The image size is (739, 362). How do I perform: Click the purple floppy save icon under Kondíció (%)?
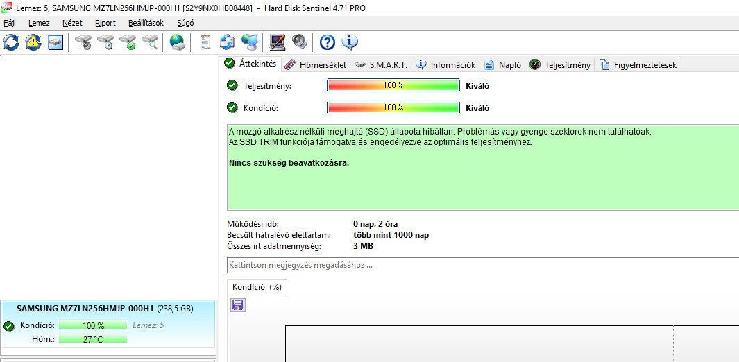(238, 305)
